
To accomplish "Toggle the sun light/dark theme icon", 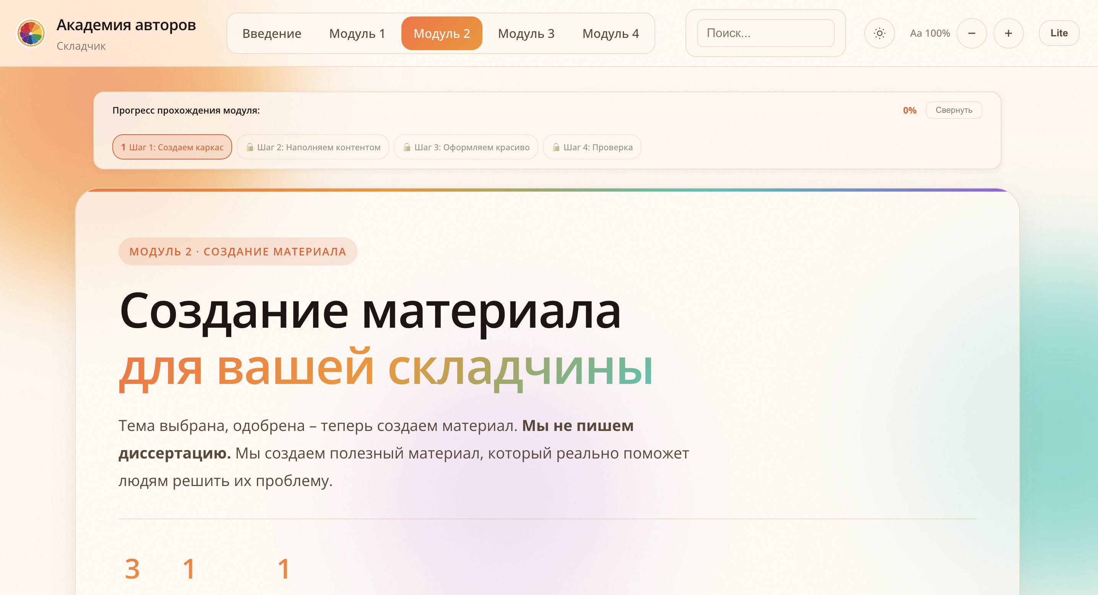I will (x=879, y=33).
